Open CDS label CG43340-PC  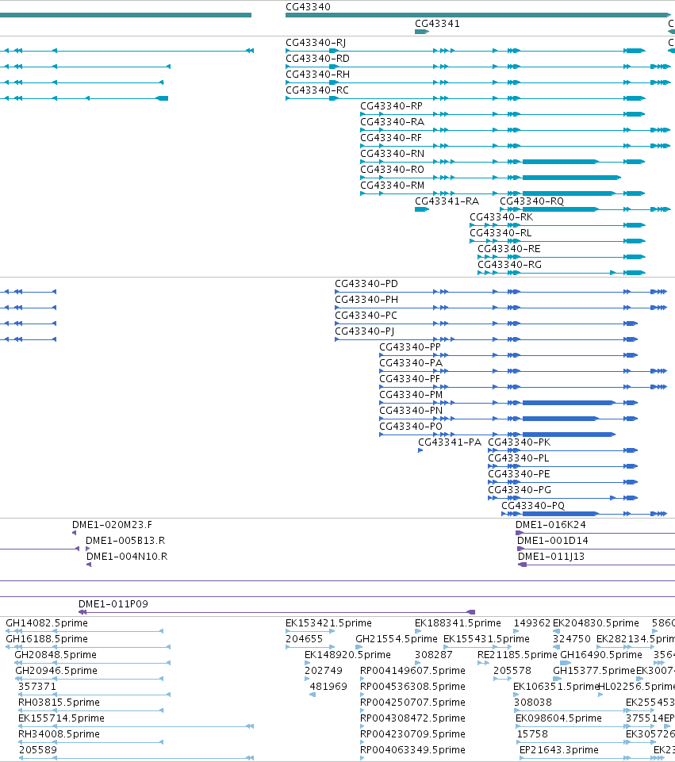tap(366, 316)
